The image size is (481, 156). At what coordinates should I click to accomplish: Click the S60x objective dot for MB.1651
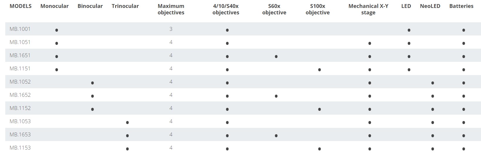coord(276,57)
